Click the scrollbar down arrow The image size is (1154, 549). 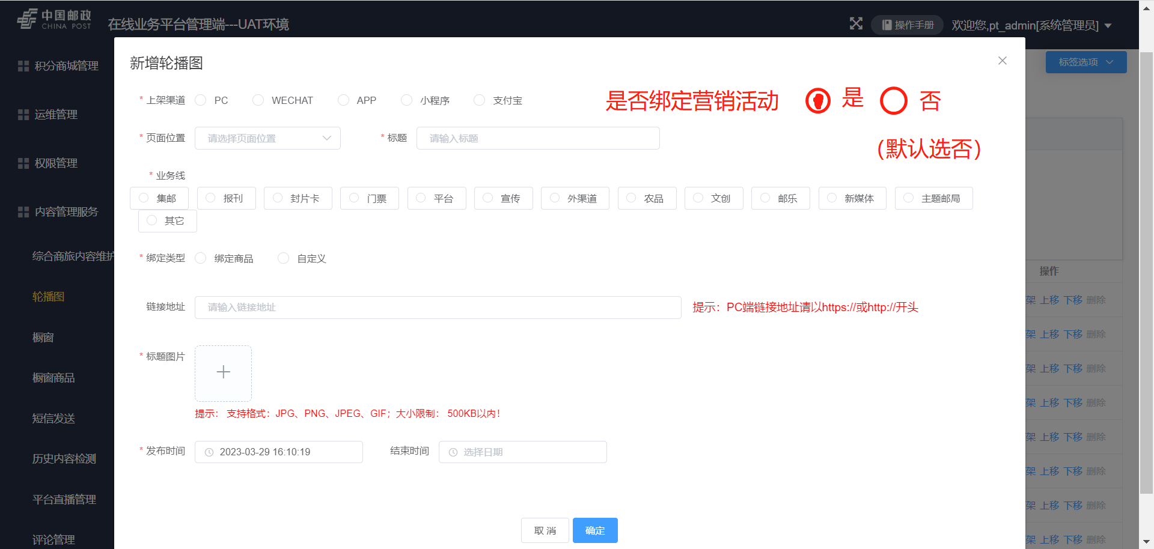tap(1146, 543)
